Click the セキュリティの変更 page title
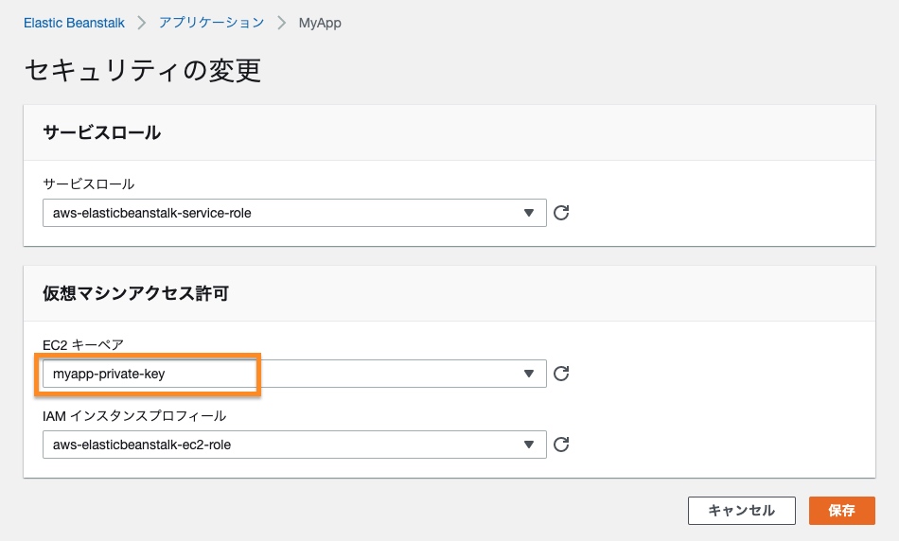 point(142,70)
